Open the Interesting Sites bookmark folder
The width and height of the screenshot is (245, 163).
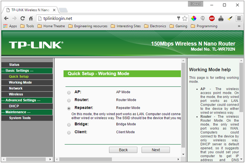(126, 26)
